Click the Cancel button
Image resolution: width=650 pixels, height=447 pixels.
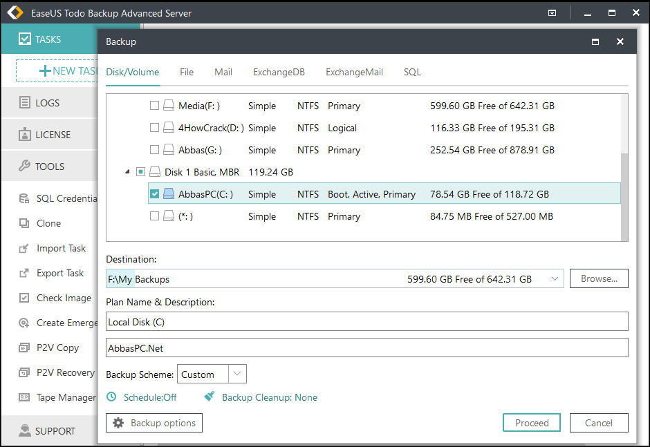pos(599,423)
